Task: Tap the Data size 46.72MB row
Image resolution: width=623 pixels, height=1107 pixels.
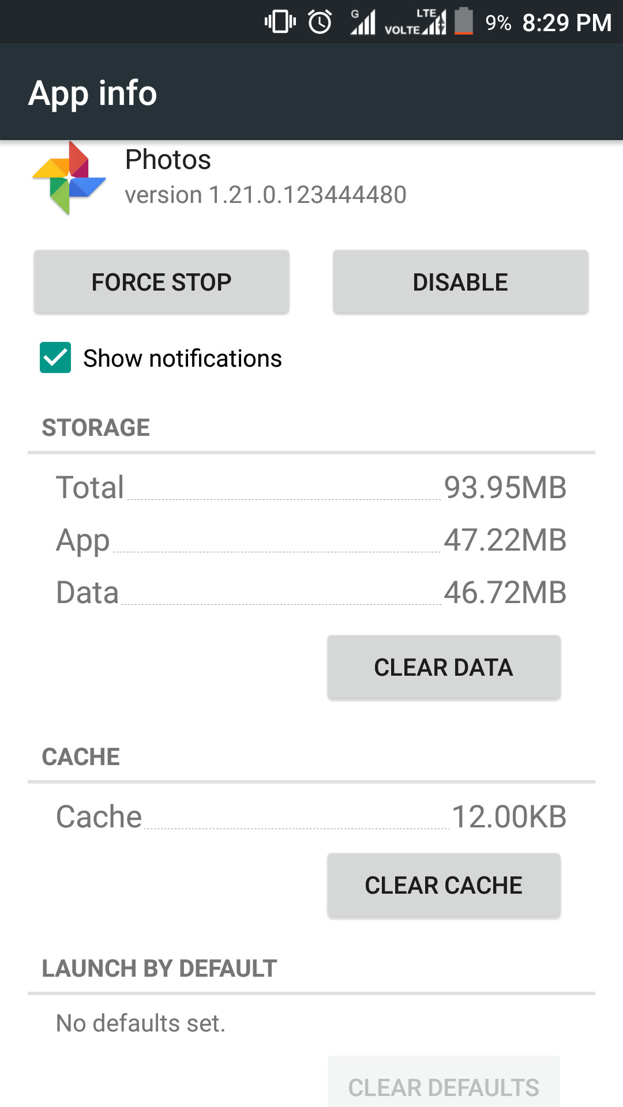Action: pos(311,593)
